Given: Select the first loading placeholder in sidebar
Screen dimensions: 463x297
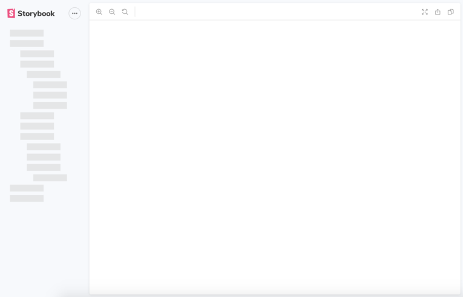Looking at the screenshot, I should (27, 33).
